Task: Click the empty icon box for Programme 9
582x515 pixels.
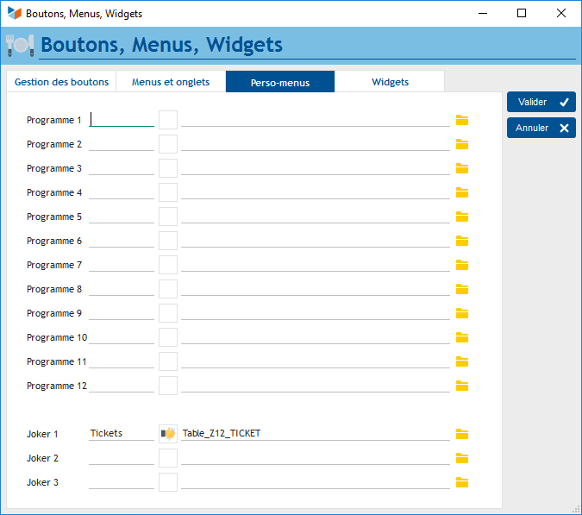Action: pyautogui.click(x=168, y=313)
